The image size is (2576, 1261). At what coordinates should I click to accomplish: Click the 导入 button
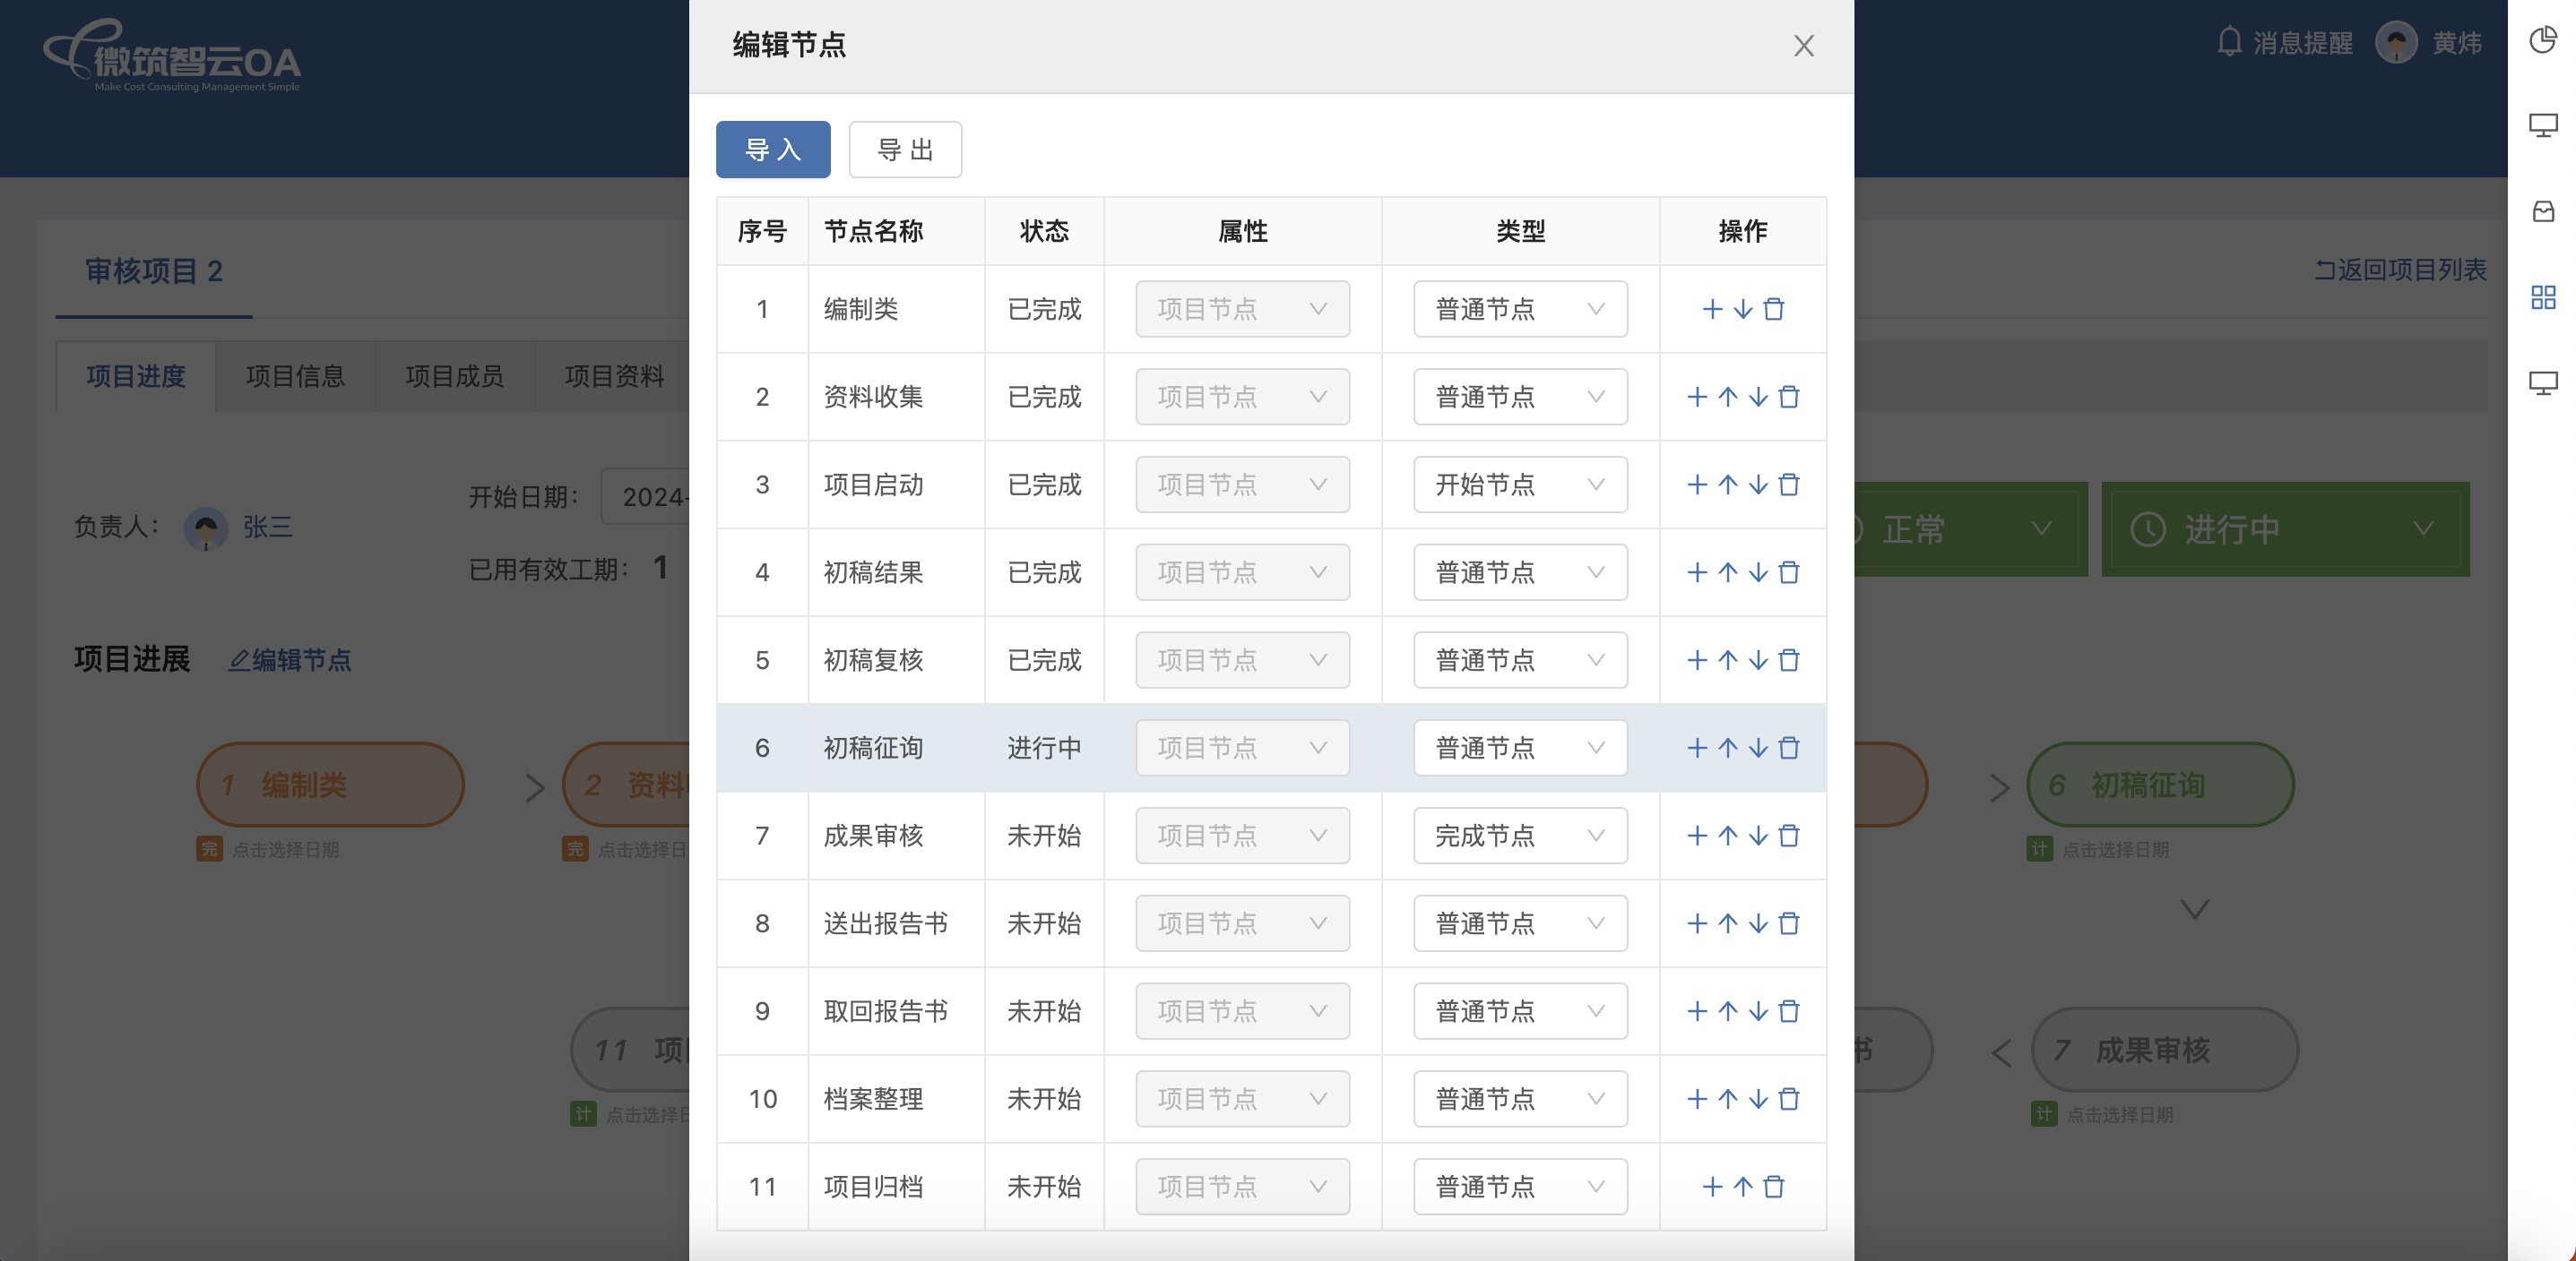(x=772, y=150)
